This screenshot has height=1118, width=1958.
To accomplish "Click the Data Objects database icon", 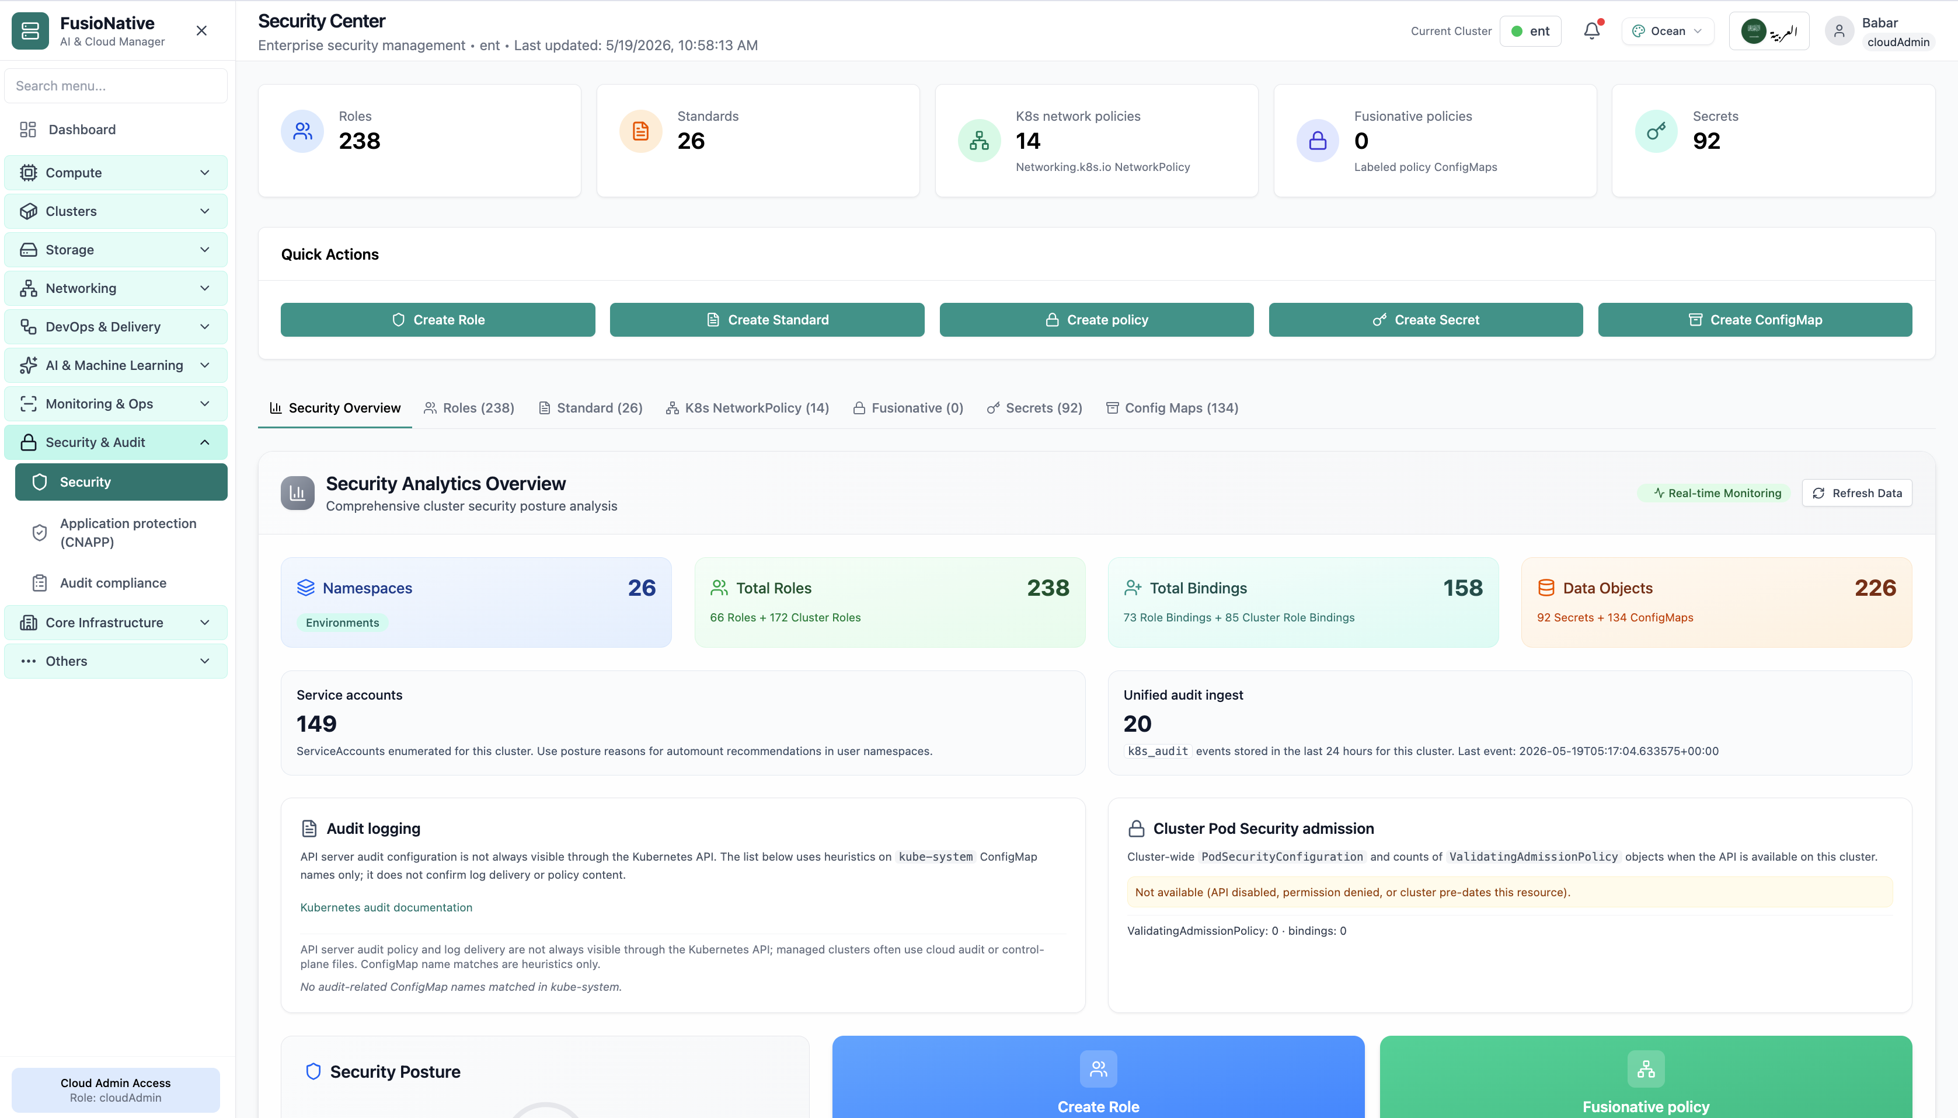I will tap(1546, 588).
